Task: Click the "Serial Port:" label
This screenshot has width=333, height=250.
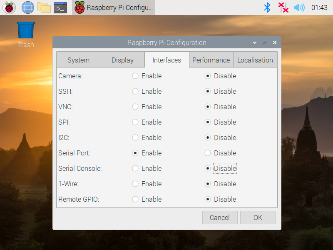Action: 75,153
